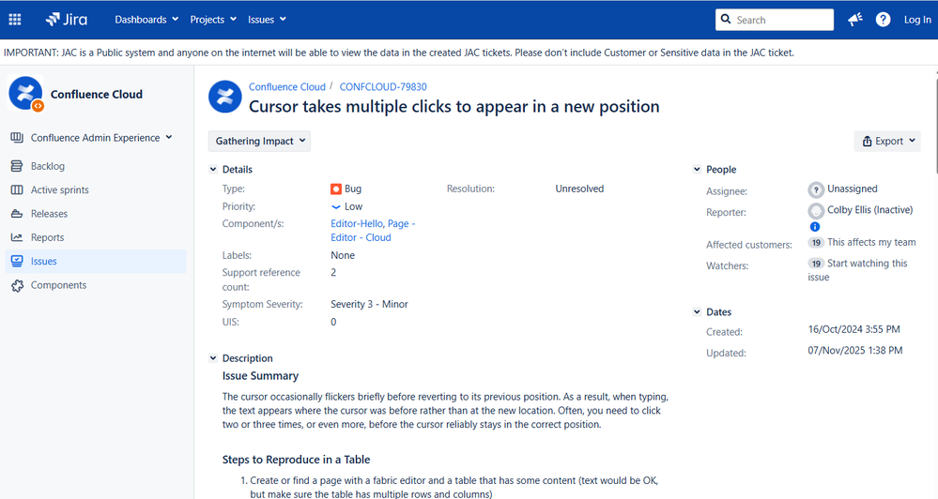Click the affected customers count badge 19
The height and width of the screenshot is (499, 938).
816,243
